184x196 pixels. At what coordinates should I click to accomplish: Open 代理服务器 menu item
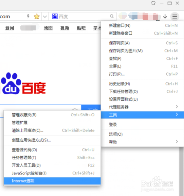[x=142, y=107]
